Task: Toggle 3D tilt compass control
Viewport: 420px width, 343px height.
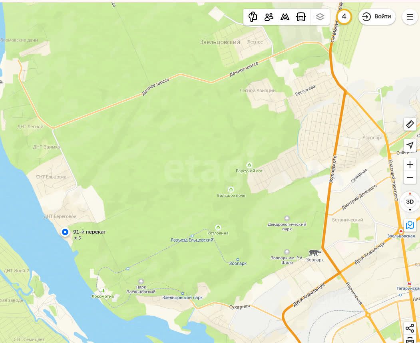Action: pos(410,202)
